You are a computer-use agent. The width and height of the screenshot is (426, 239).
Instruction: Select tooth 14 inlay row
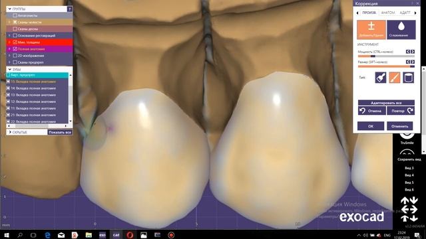(x=37, y=88)
